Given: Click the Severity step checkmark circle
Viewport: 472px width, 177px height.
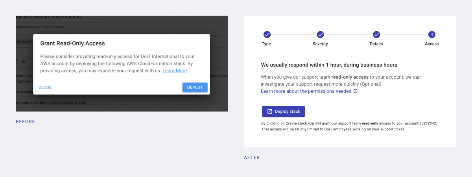Looking at the screenshot, I should 320,34.
